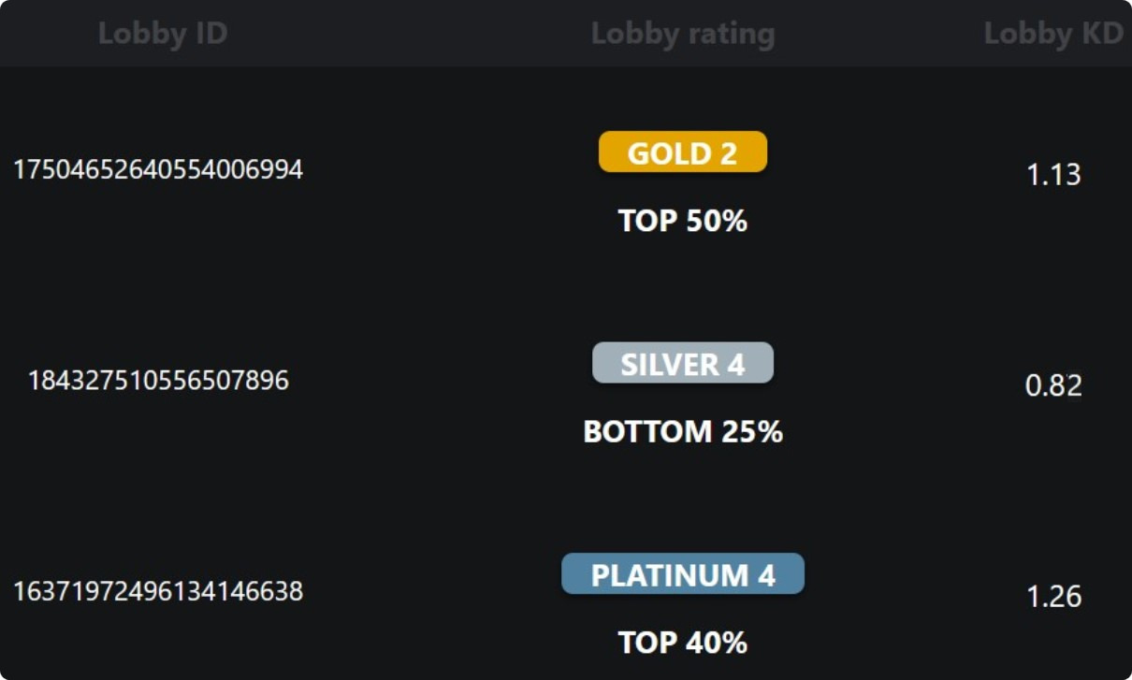Click the Lobby ID column header
Image resolution: width=1132 pixels, height=680 pixels.
pyautogui.click(x=163, y=34)
